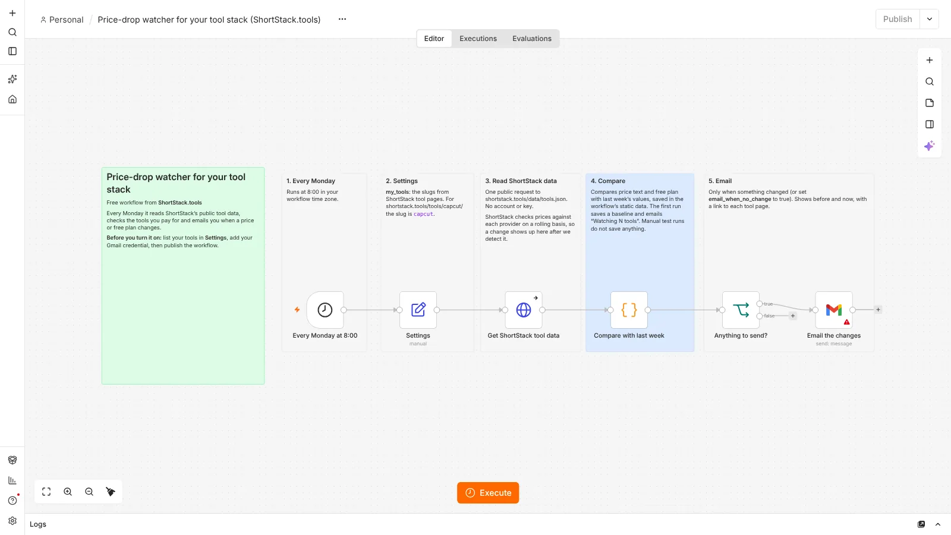
Task: Select the Every Monday at 8:00 node
Action: [x=325, y=310]
